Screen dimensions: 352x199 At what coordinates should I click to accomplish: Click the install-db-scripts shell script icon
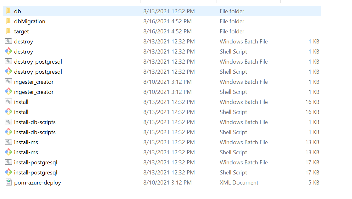click(8, 132)
